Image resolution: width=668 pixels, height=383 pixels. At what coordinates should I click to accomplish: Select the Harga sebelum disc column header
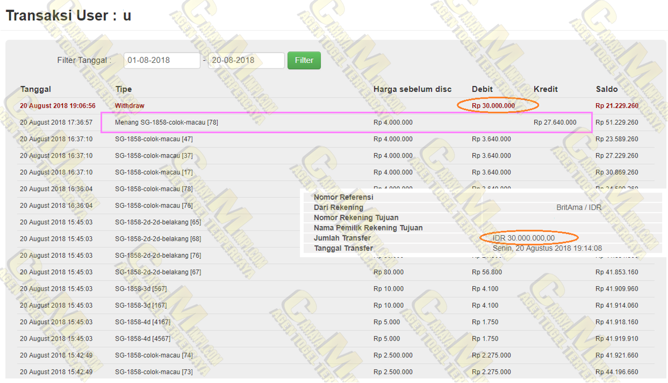click(412, 89)
